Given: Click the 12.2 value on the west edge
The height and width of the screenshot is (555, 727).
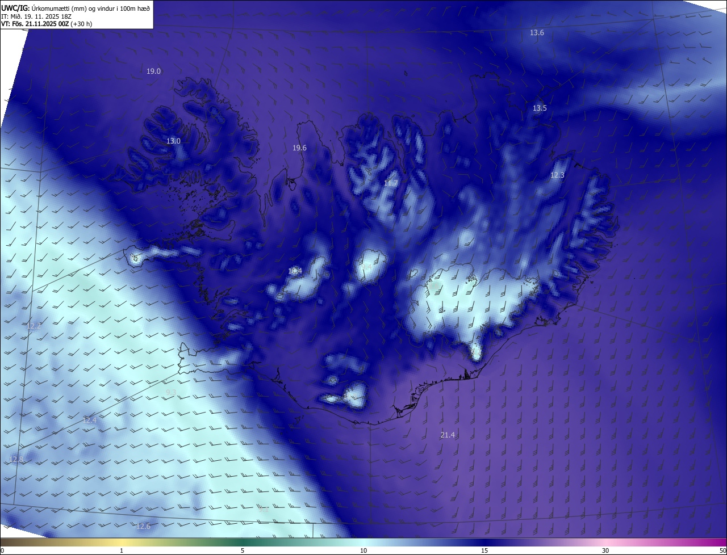Looking at the screenshot, I should point(34,326).
